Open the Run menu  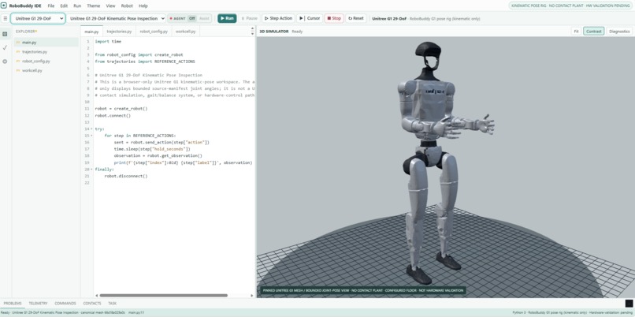(77, 6)
